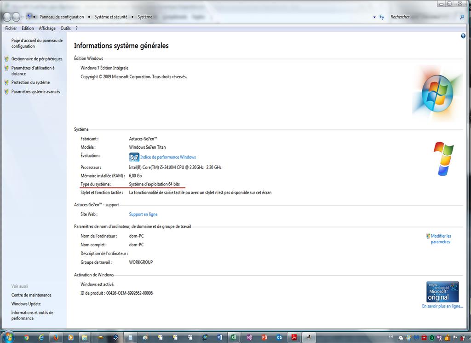Viewport: 471px width, 343px height.
Task: Open Windows Explorer folder taskbar icon
Action: (85, 337)
